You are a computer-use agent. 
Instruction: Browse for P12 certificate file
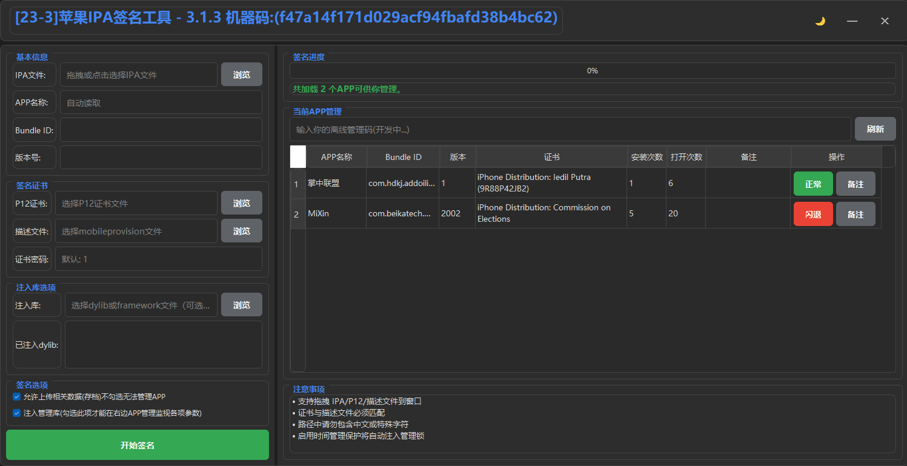coord(241,203)
